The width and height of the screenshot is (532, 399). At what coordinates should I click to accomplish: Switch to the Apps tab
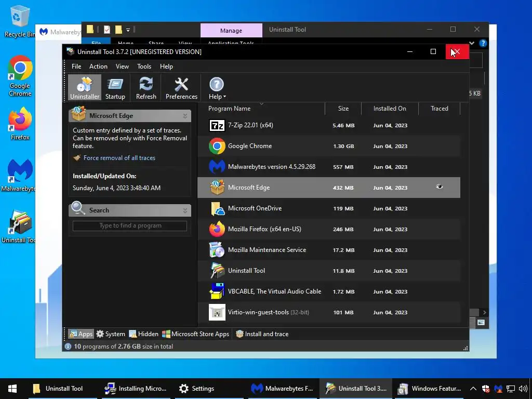point(81,334)
